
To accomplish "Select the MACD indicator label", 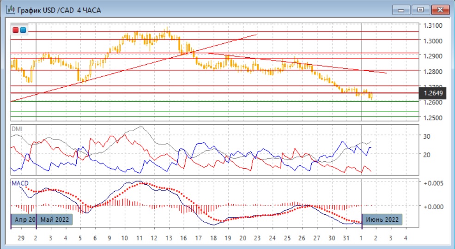I will pyautogui.click(x=20, y=183).
